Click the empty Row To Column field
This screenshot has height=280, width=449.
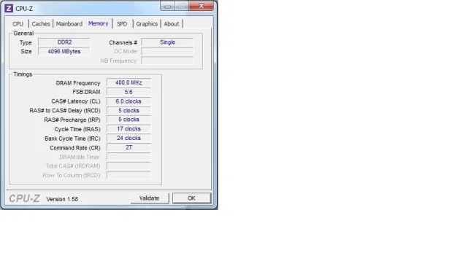coord(128,175)
